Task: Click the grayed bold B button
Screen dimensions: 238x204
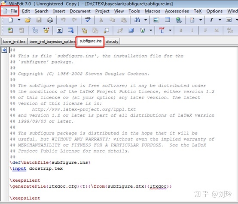Action: point(181,30)
